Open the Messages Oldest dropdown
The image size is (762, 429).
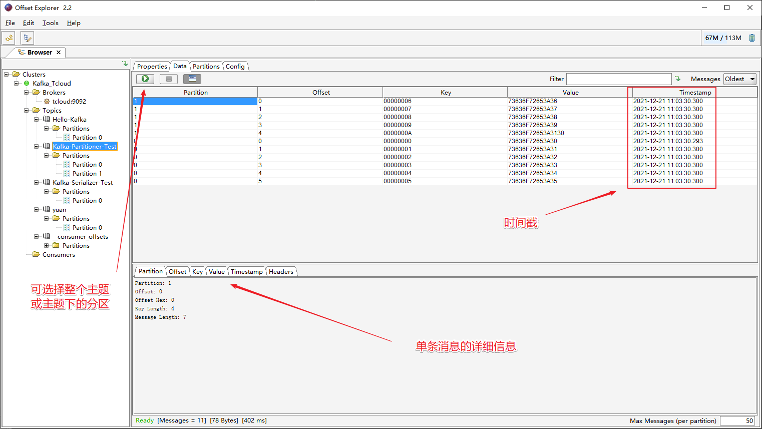739,79
